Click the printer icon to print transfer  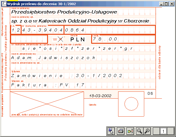tap(121, 131)
